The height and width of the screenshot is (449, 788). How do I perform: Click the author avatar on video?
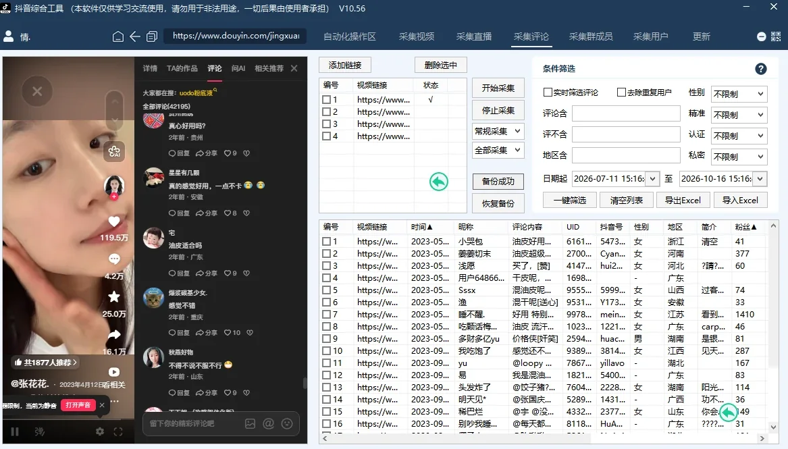point(114,185)
